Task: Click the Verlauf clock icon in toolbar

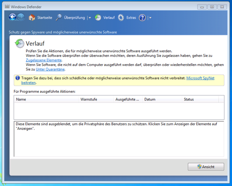Action: coord(98,18)
